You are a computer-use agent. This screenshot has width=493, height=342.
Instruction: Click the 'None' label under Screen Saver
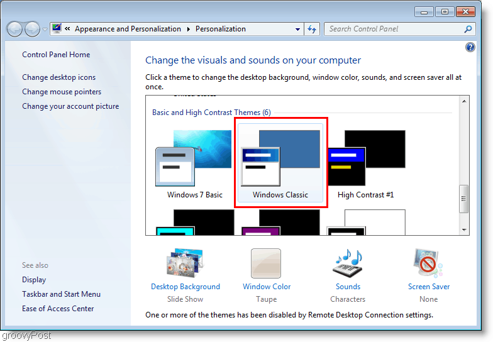coord(429,299)
